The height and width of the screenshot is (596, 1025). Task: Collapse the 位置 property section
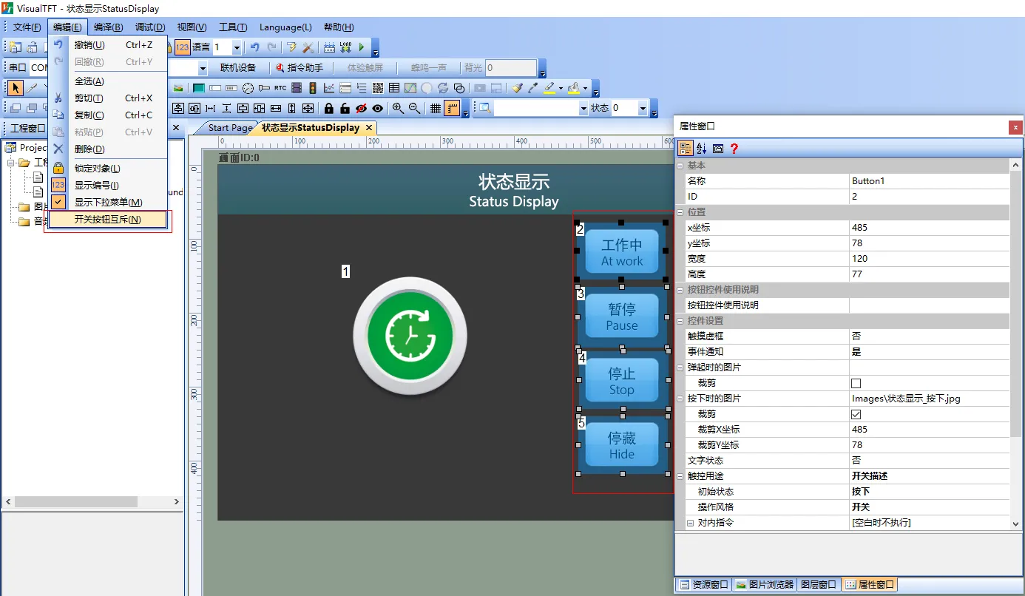click(x=681, y=212)
